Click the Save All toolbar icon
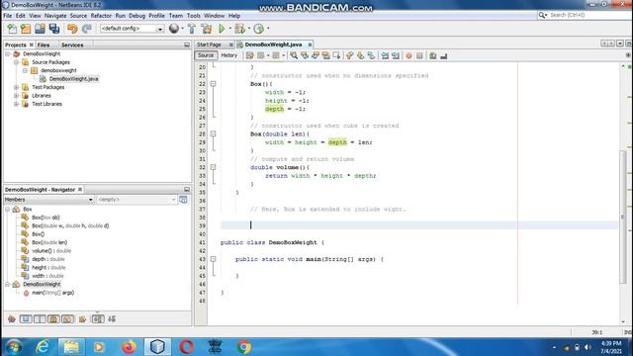This screenshot has width=633, height=356. point(54,29)
